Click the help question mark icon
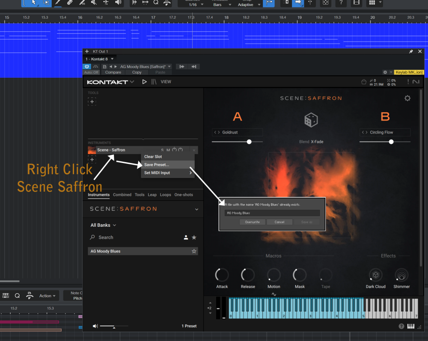 pos(341,3)
